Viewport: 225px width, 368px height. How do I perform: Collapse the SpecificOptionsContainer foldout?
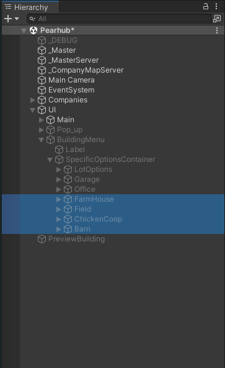click(50, 160)
